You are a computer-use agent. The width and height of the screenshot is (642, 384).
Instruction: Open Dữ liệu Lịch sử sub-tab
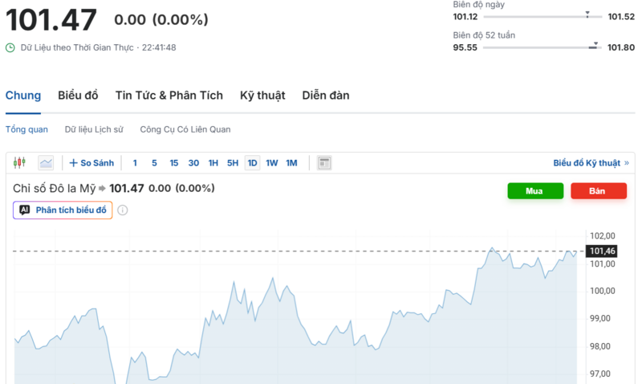[x=94, y=129]
